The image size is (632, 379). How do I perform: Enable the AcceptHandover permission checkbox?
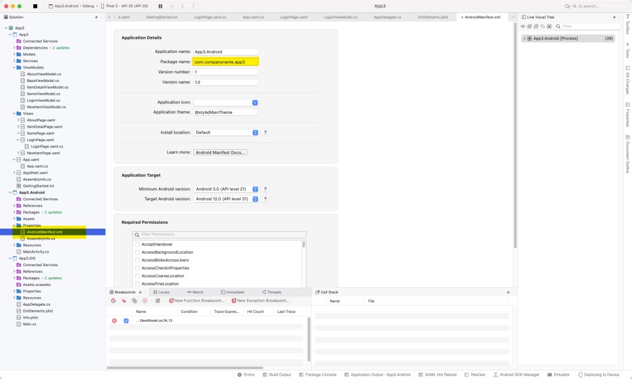(138, 245)
